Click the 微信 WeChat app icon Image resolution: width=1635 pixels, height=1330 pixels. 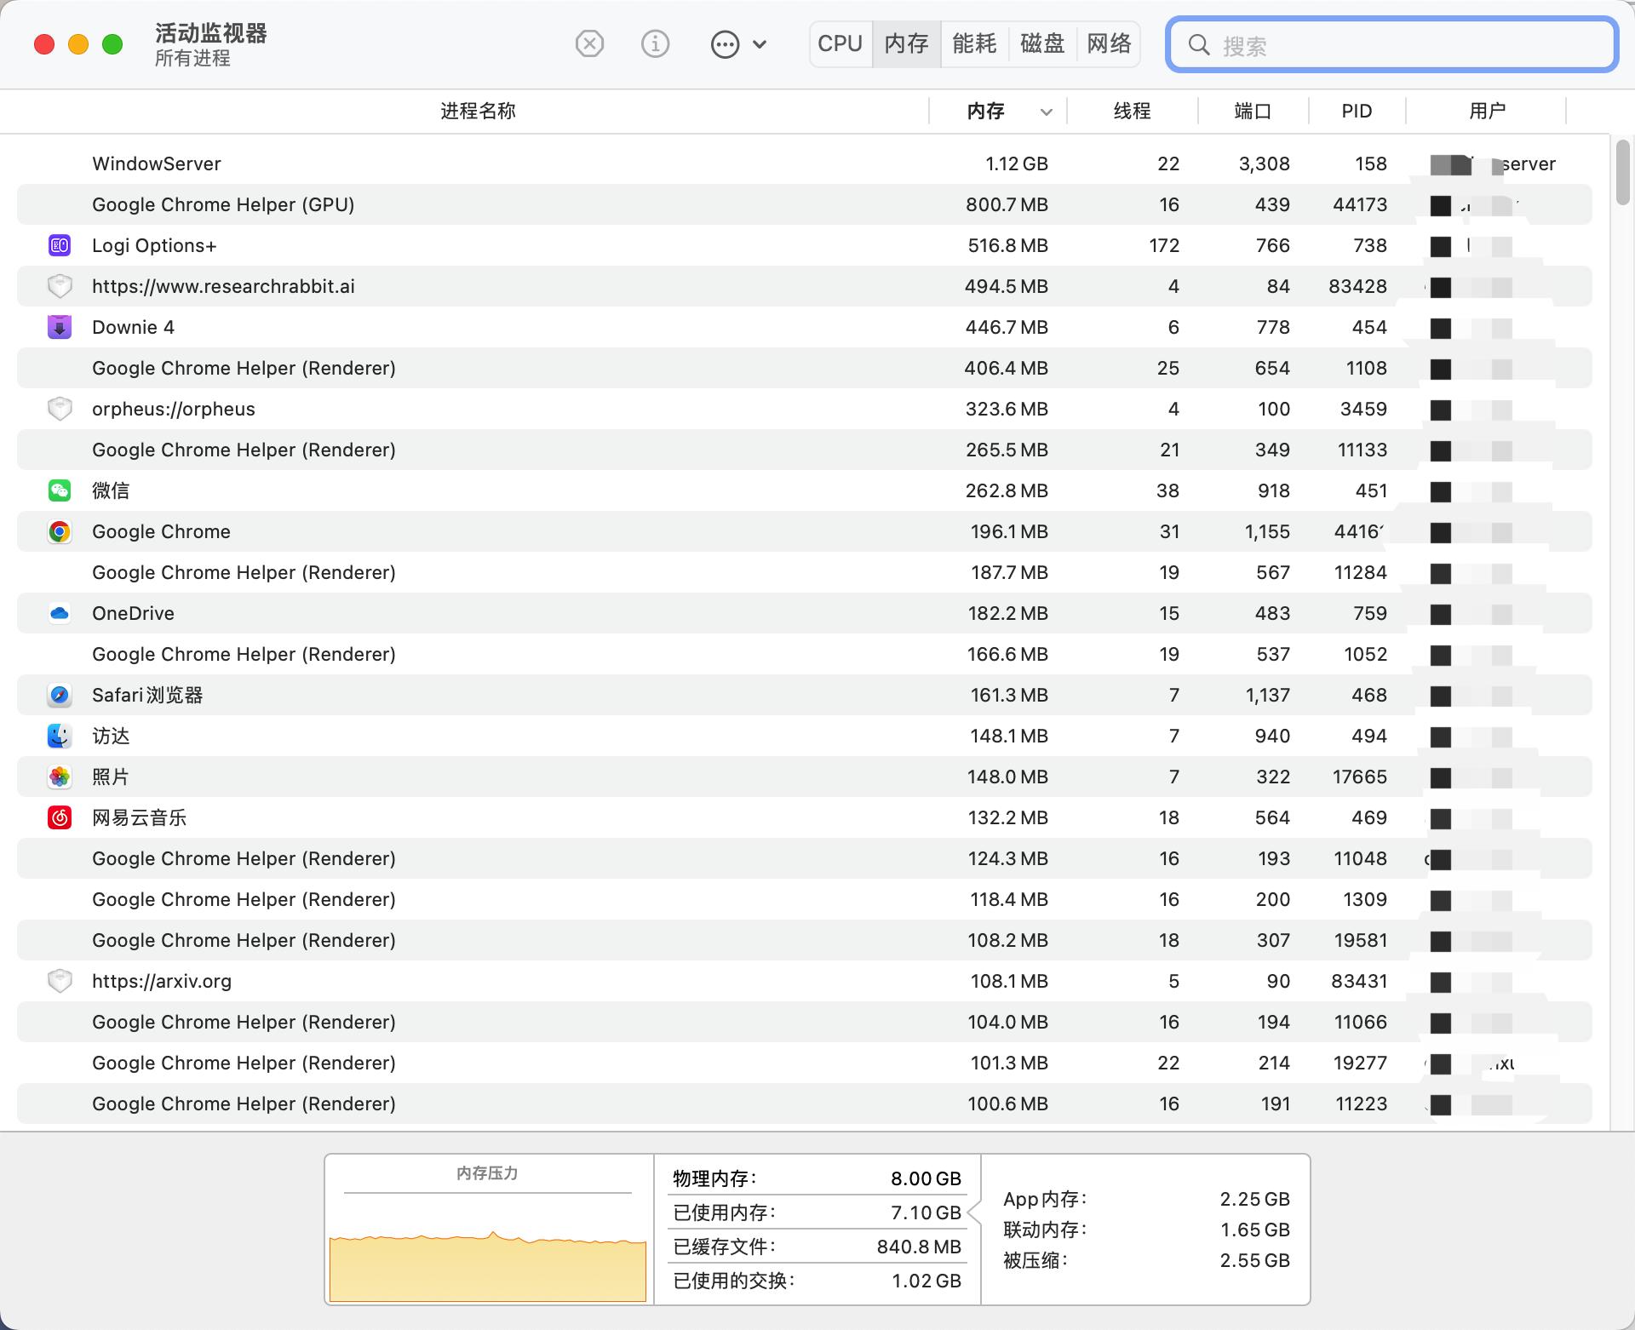tap(60, 490)
